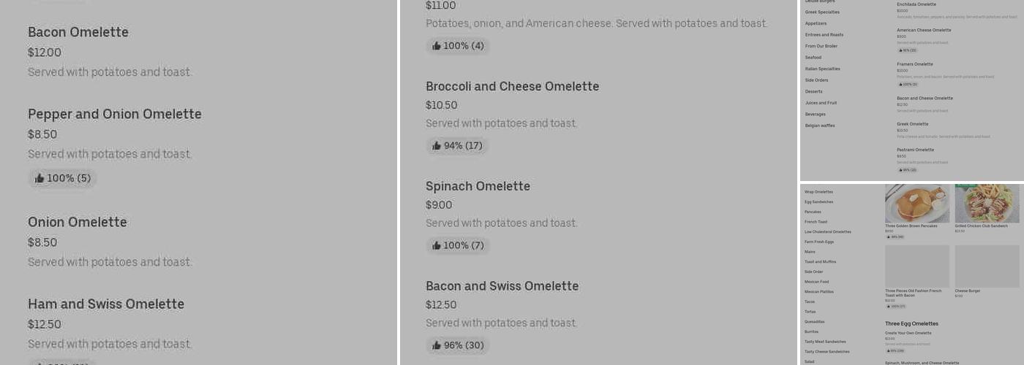
Task: Jump to the Belgian waffles category
Action: coord(820,126)
